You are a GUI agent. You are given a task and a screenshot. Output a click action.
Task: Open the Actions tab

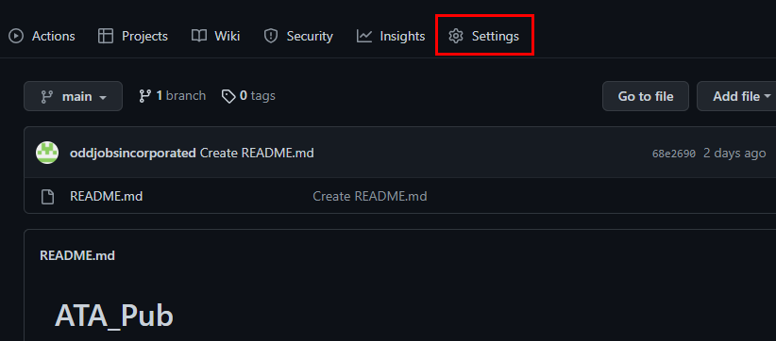(x=42, y=36)
